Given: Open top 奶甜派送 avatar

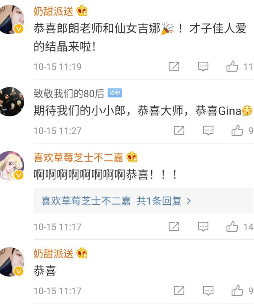Looking at the screenshot, I should click(11, 19).
